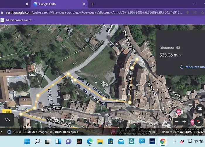Close the Google Earth browser tab
Image resolution: width=205 pixels, height=147 pixels.
click(x=84, y=4)
